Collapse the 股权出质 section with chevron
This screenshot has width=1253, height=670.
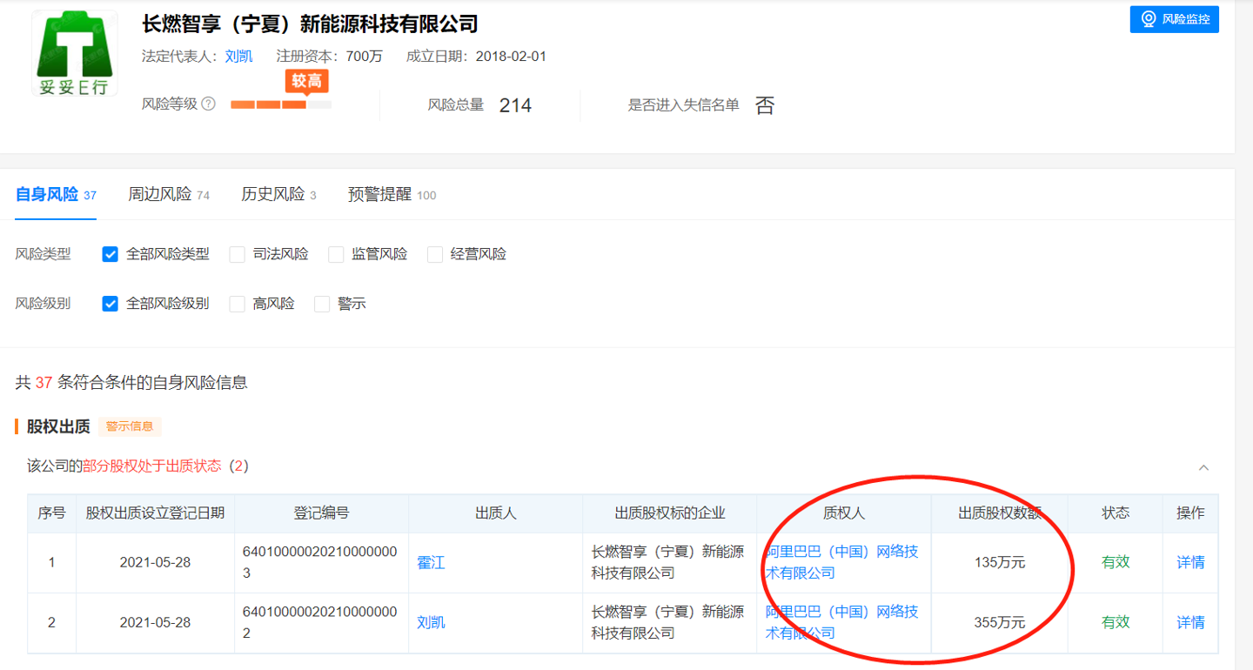coord(1203,467)
